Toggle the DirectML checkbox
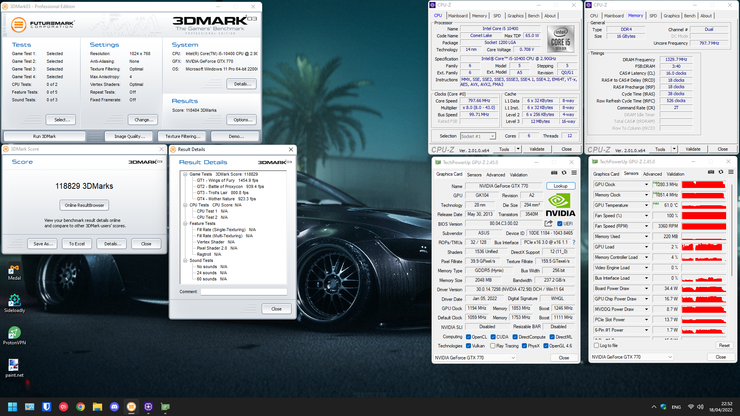Viewport: 740px width, 416px height. pyautogui.click(x=552, y=337)
